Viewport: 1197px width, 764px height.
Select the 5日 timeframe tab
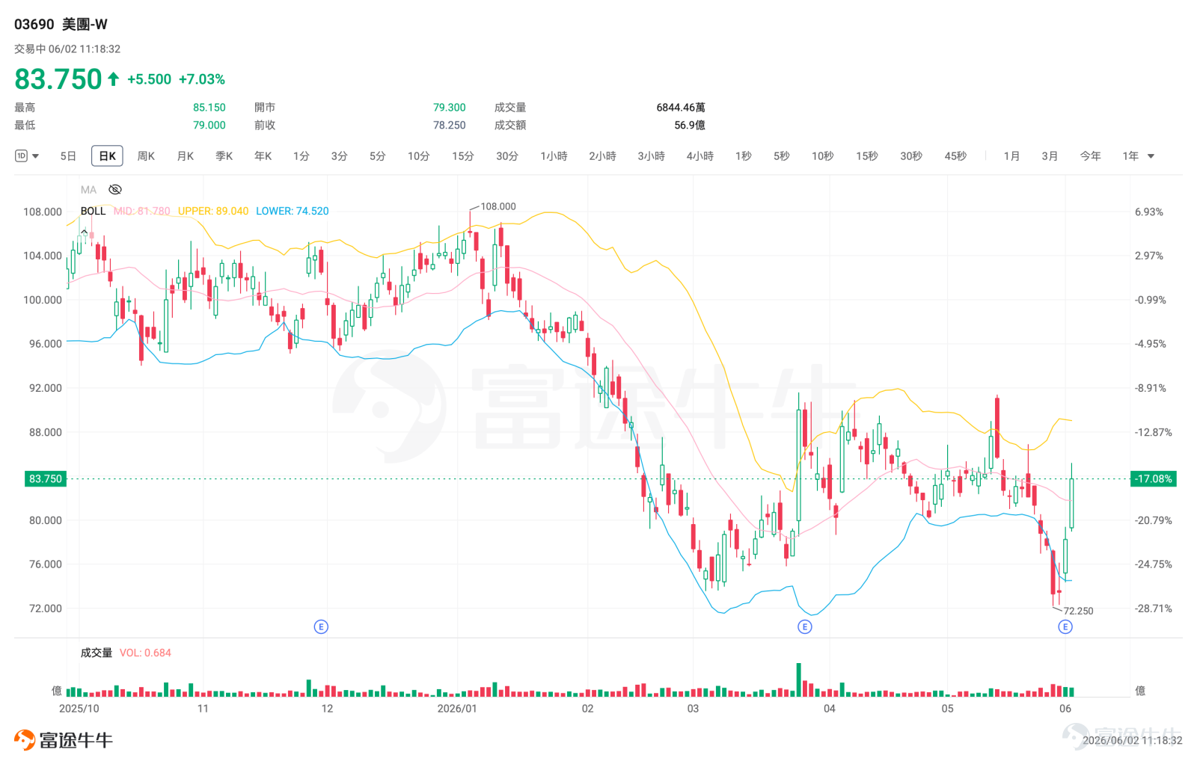pos(68,156)
